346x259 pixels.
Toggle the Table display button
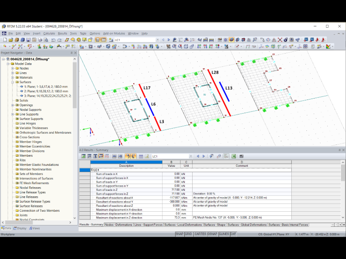(103, 40)
